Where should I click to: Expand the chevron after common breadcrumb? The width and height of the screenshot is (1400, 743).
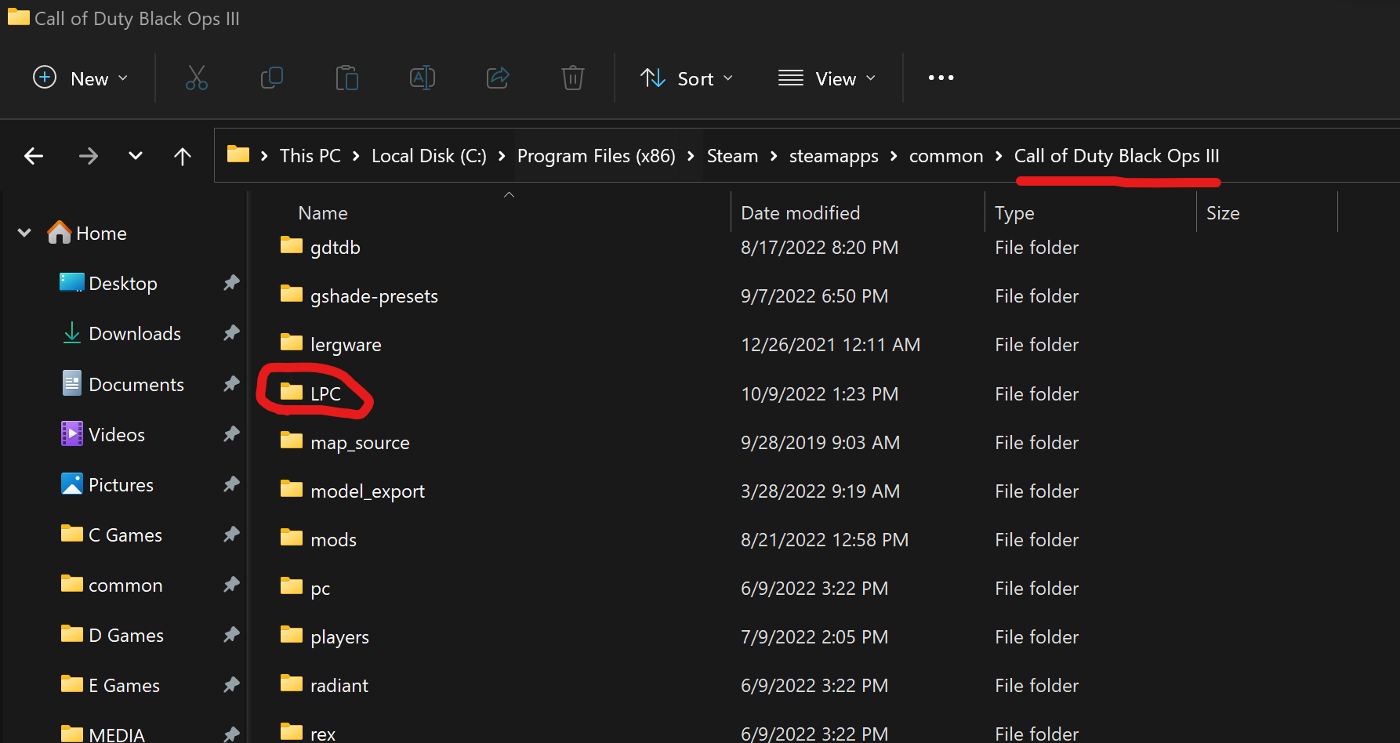[999, 156]
